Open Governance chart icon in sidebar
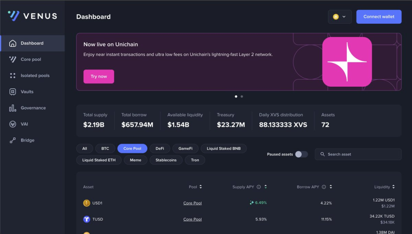Image resolution: width=412 pixels, height=234 pixels. pyautogui.click(x=12, y=108)
